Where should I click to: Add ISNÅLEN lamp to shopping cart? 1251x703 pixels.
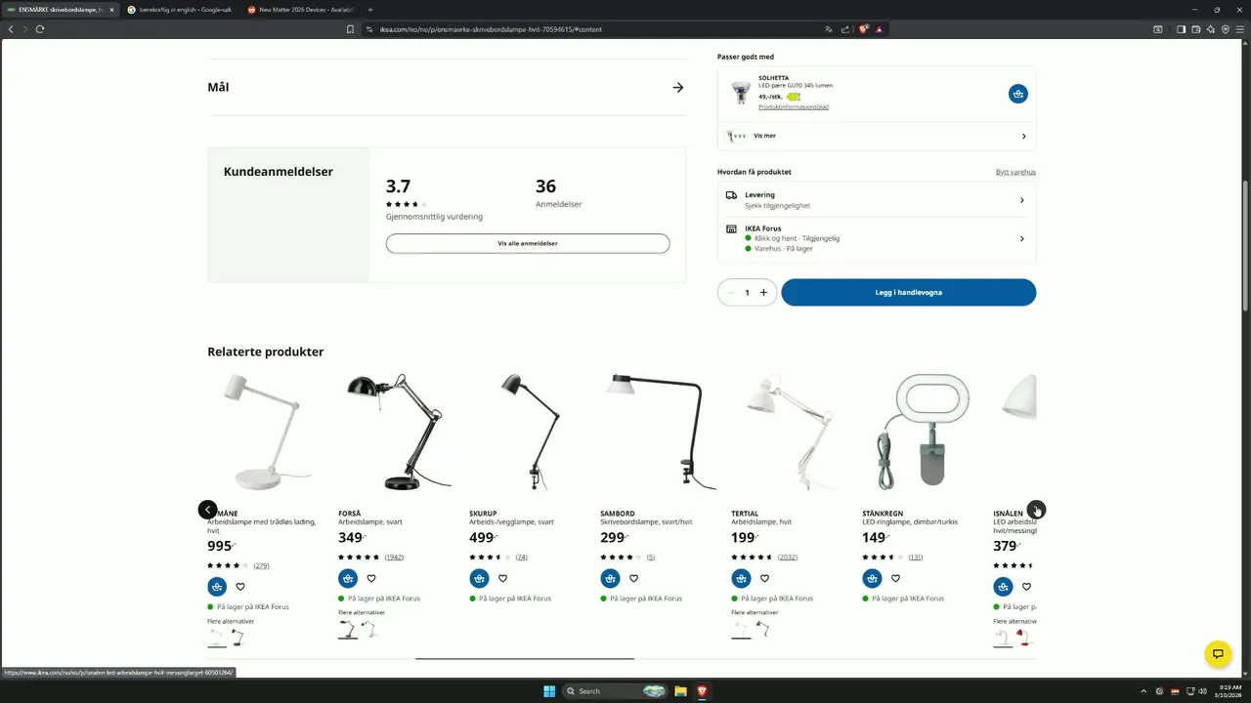(x=1003, y=587)
